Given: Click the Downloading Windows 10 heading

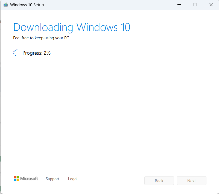Looking at the screenshot, I should click(72, 27).
